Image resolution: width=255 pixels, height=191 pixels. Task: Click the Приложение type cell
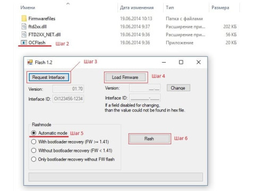tap(180, 42)
